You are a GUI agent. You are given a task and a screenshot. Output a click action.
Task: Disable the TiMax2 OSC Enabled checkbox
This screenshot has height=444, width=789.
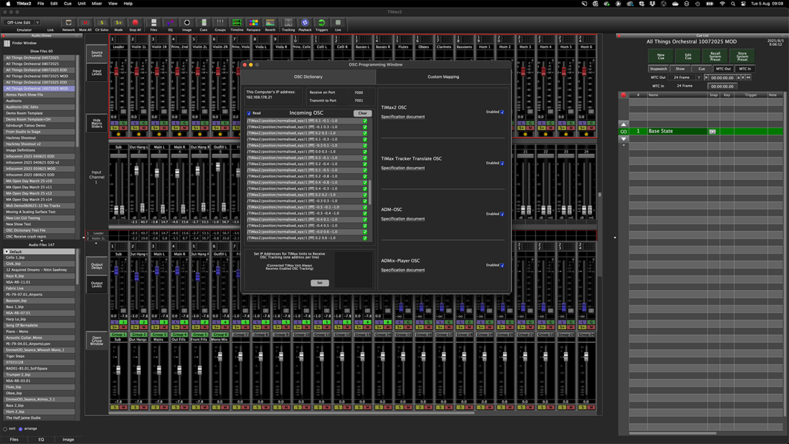tap(503, 112)
